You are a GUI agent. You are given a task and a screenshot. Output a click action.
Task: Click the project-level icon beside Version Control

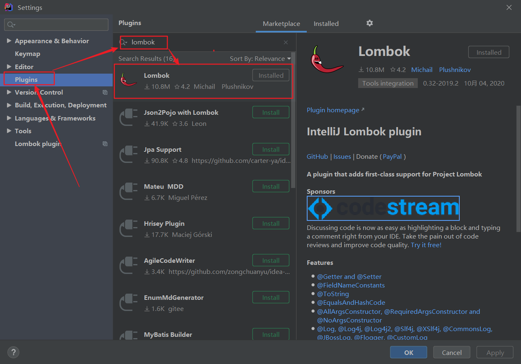(105, 93)
